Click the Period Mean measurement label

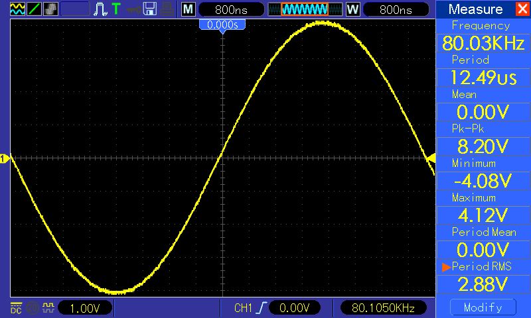click(484, 232)
